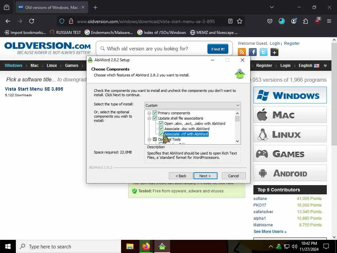337x253 pixels.
Task: Select the AbiWord setup taskbar icon
Action: 162,246
